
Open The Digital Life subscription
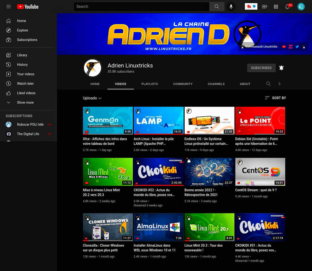28,134
